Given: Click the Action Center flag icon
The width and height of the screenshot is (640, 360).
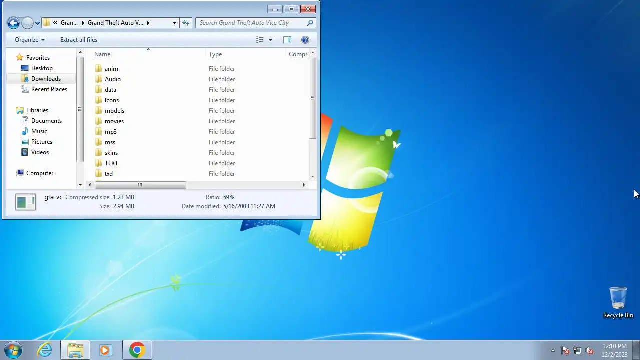Looking at the screenshot, I should 565,350.
